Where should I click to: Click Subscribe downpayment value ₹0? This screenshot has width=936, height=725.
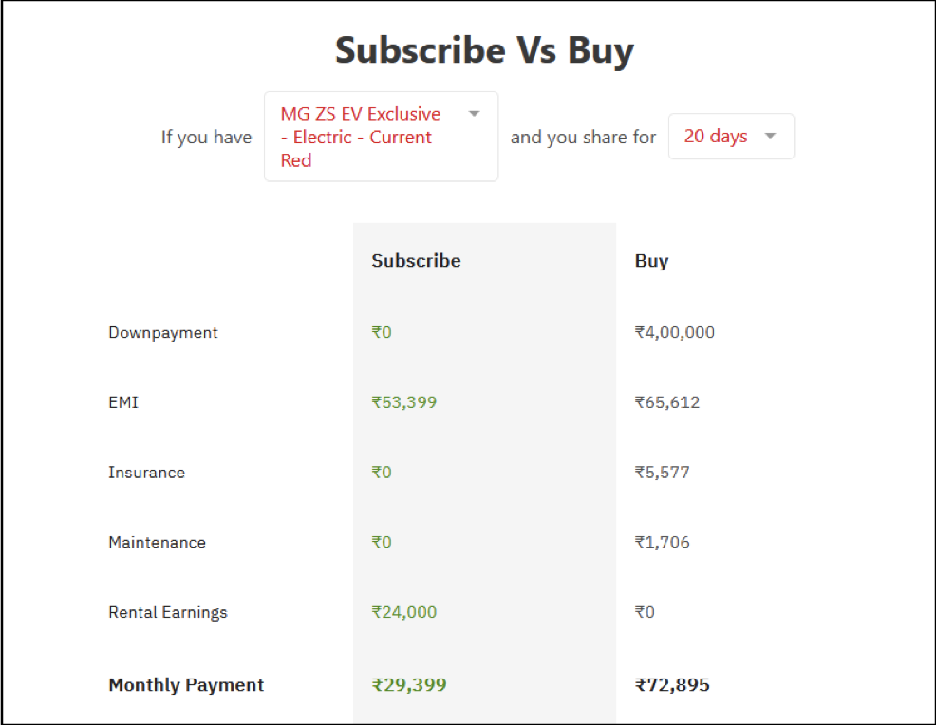pyautogui.click(x=382, y=332)
